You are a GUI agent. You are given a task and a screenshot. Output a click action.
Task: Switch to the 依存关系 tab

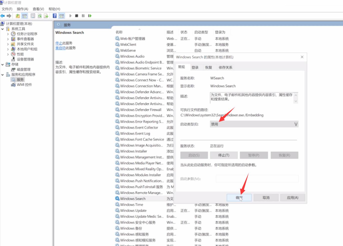[225, 67]
